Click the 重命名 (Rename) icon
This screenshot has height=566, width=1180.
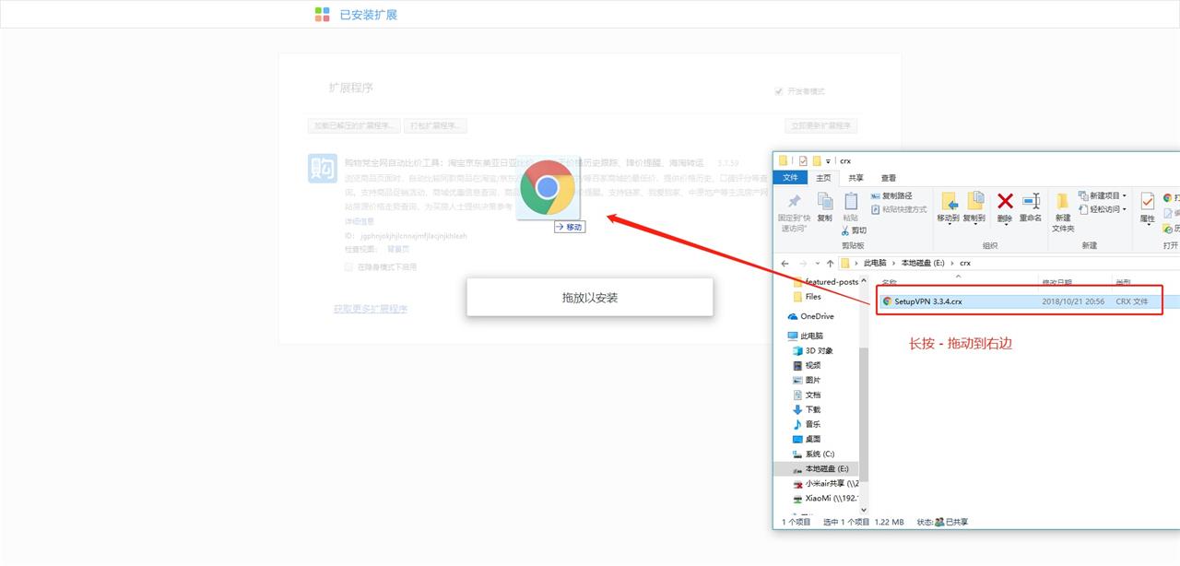(x=1031, y=202)
